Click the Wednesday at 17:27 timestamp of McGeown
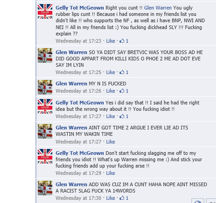This screenshot has height=203, width=216. [x=78, y=116]
